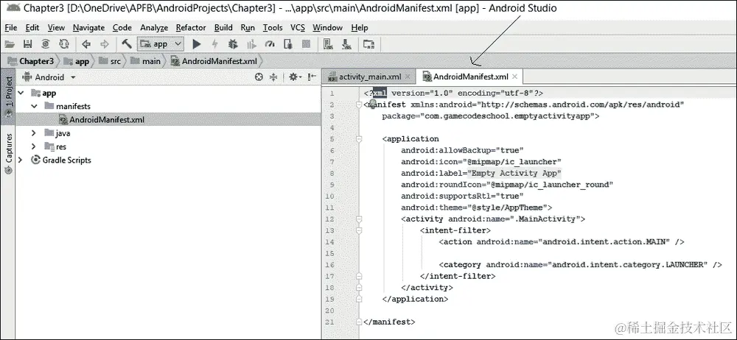Viewport: 737px width, 340px height.
Task: Open the SDK Manager download icon
Action: point(347,44)
